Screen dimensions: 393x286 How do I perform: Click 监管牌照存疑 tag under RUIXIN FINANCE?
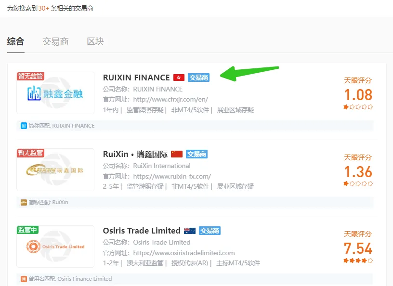point(145,110)
